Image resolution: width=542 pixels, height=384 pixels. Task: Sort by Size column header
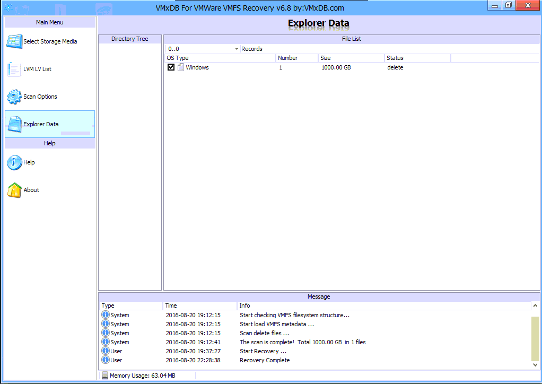351,58
